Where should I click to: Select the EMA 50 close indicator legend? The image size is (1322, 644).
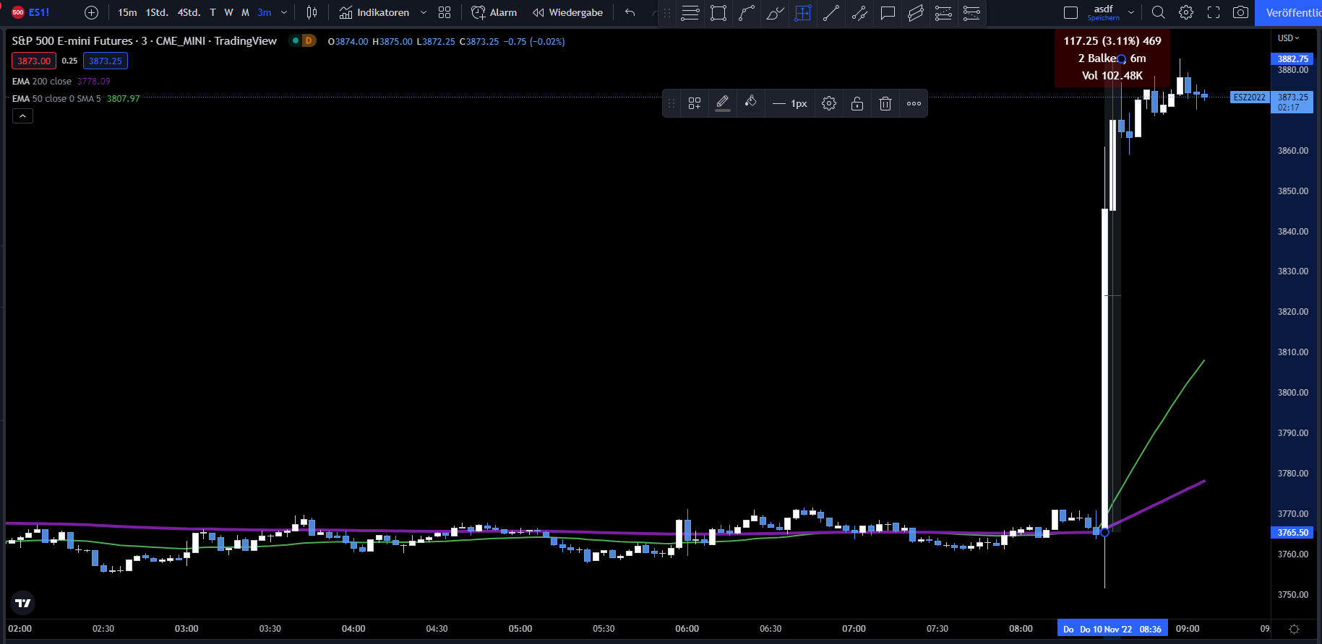pos(56,99)
